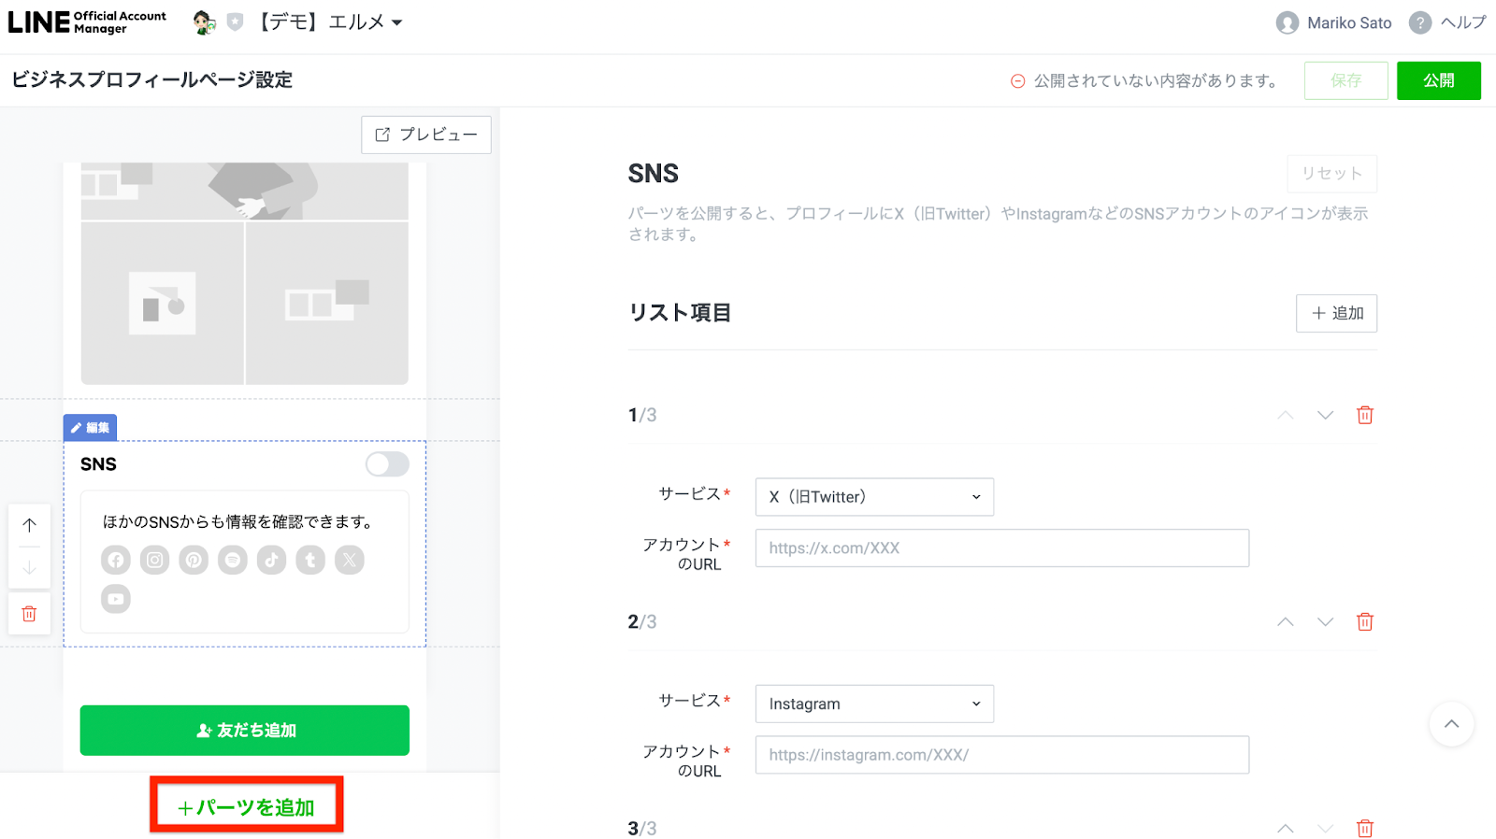Screen dimensions: 1496x839
Task: Click the X account URL input field
Action: tap(1001, 548)
